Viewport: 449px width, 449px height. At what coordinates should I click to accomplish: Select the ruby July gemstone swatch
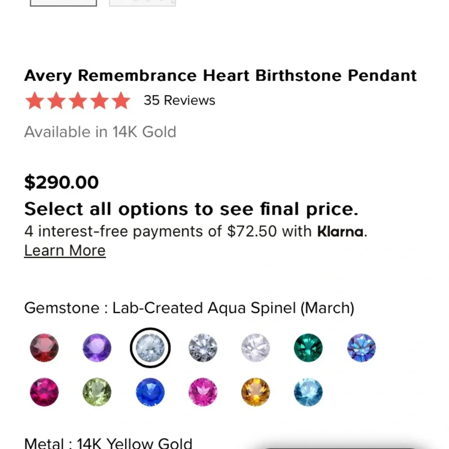(x=44, y=392)
